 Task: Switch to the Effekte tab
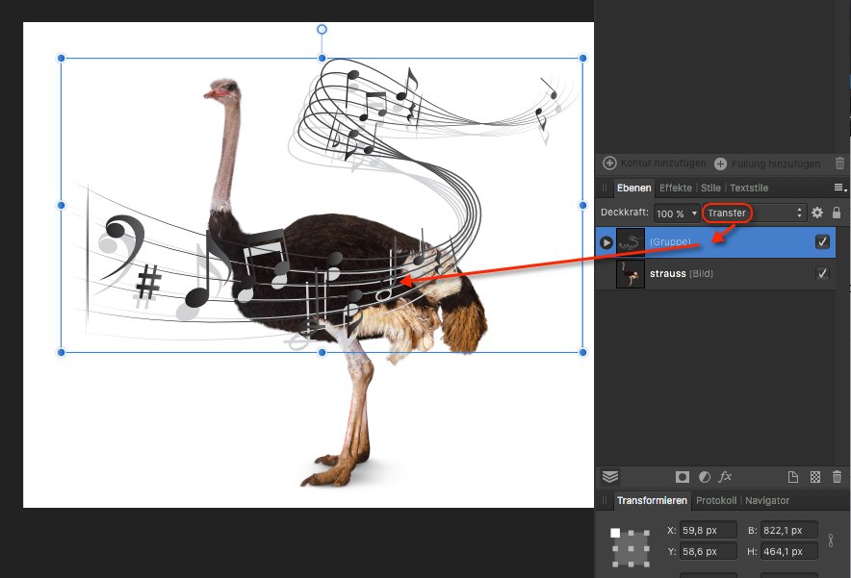pyautogui.click(x=676, y=188)
